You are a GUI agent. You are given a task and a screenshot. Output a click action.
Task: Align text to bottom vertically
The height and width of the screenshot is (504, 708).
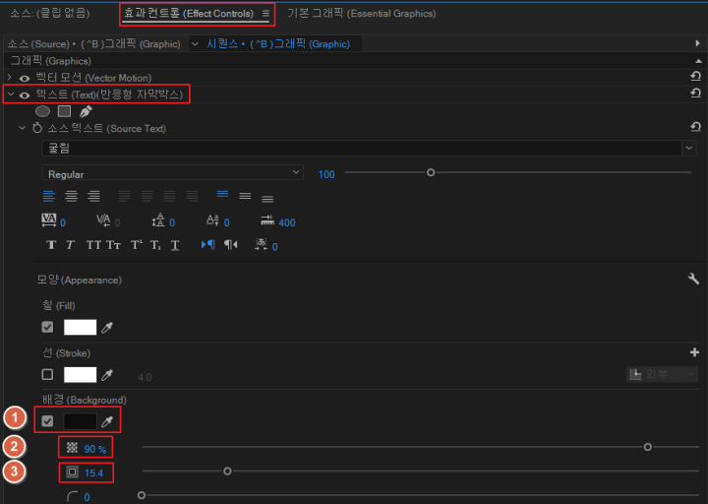click(267, 199)
